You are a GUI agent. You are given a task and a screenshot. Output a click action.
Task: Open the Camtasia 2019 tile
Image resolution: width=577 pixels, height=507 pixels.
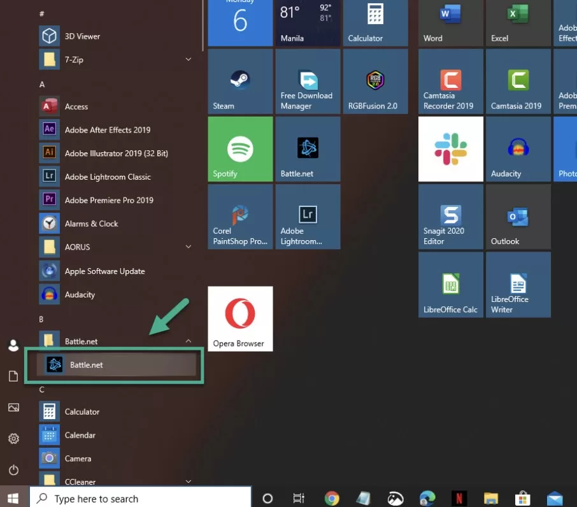[x=518, y=82]
